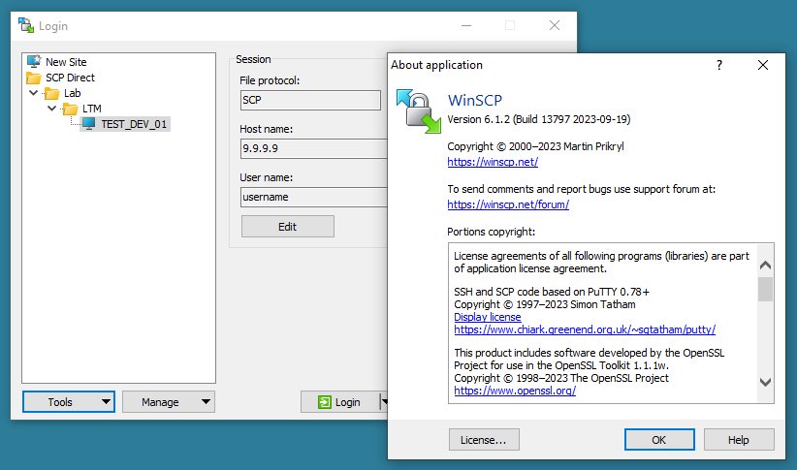Image resolution: width=797 pixels, height=470 pixels.
Task: Click the SCP Direct folder icon
Action: 34,78
